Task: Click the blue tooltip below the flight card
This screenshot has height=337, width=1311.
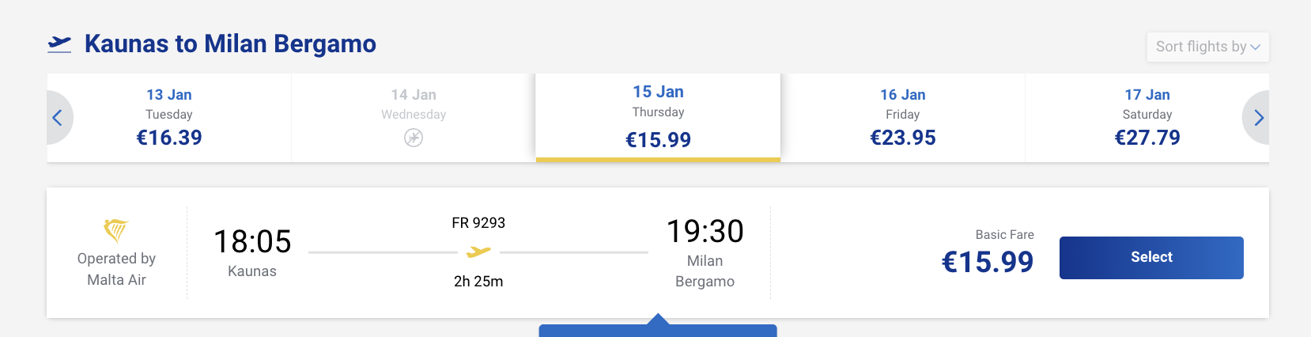Action: pos(658,329)
